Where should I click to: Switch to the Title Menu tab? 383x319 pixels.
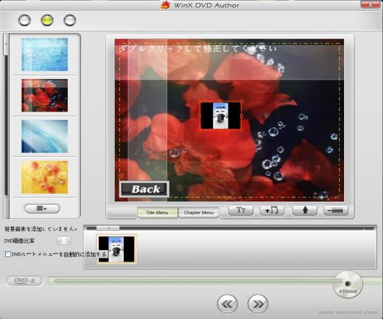[x=157, y=212]
